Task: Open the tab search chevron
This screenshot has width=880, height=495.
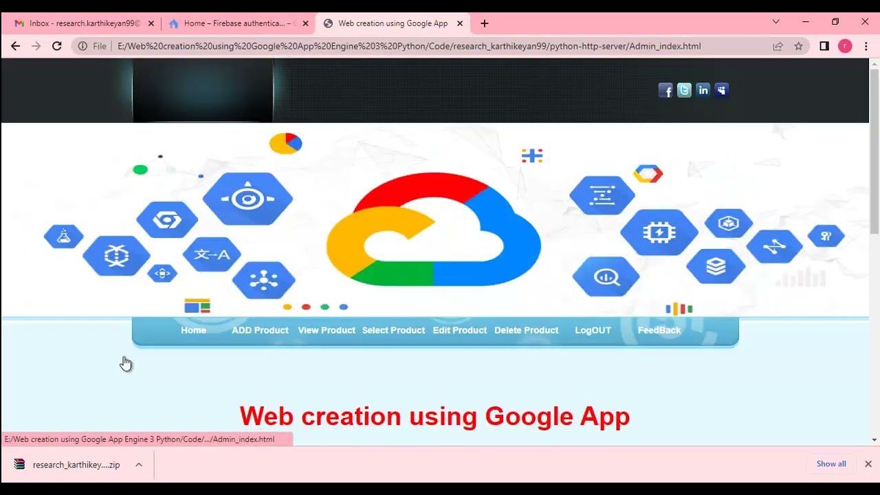Action: [x=776, y=22]
